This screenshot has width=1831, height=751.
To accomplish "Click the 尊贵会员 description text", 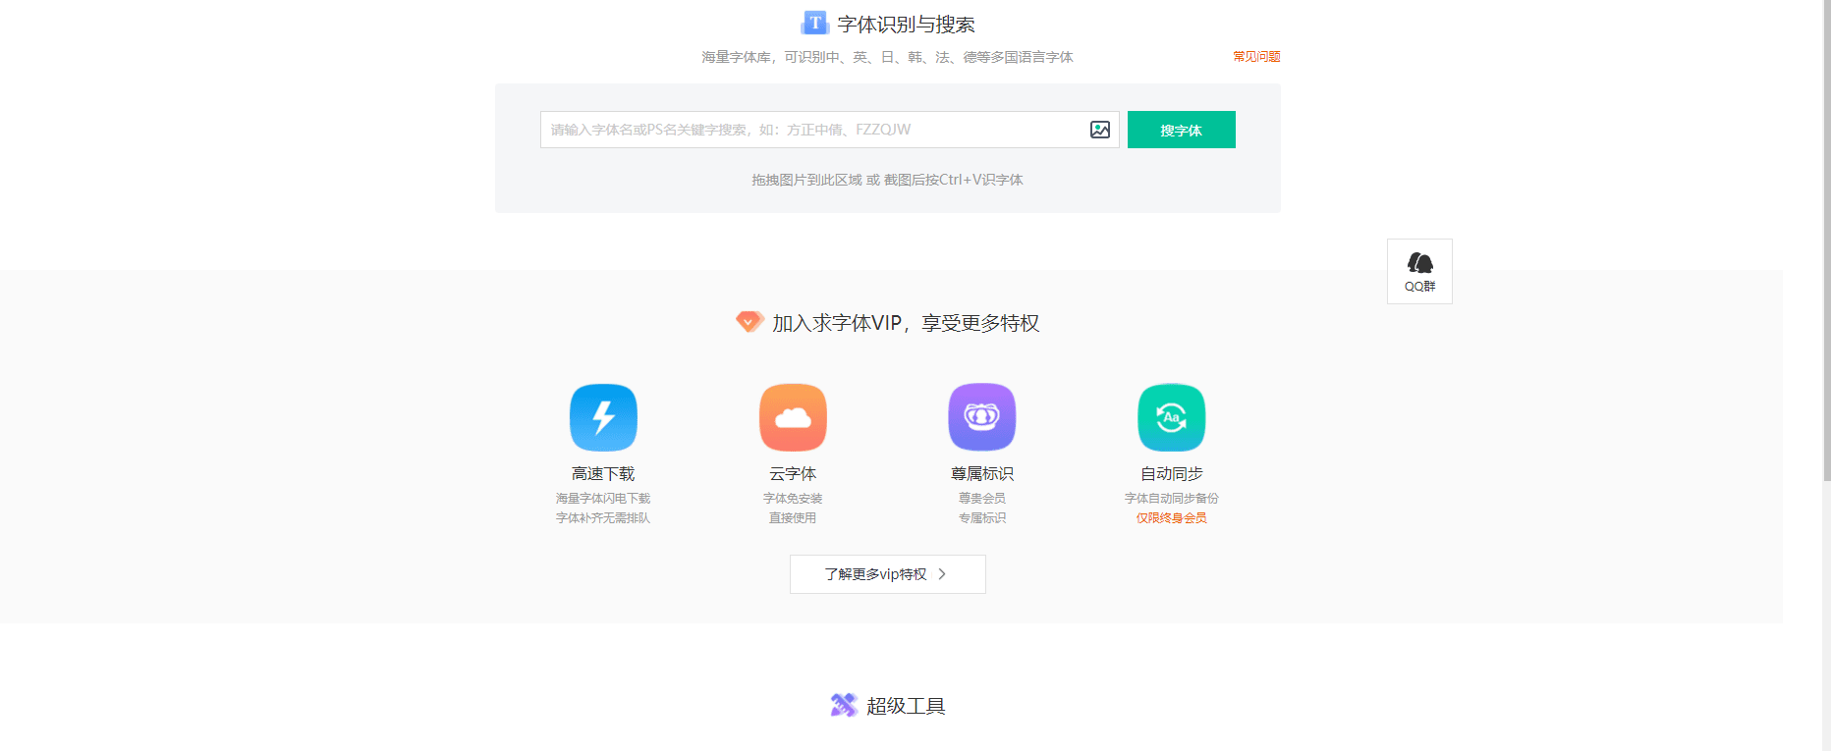I will tap(982, 499).
